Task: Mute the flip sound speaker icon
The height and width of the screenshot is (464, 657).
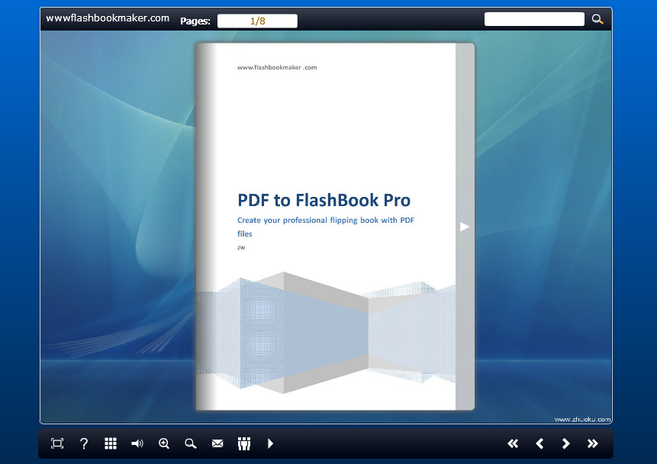Action: 137,443
